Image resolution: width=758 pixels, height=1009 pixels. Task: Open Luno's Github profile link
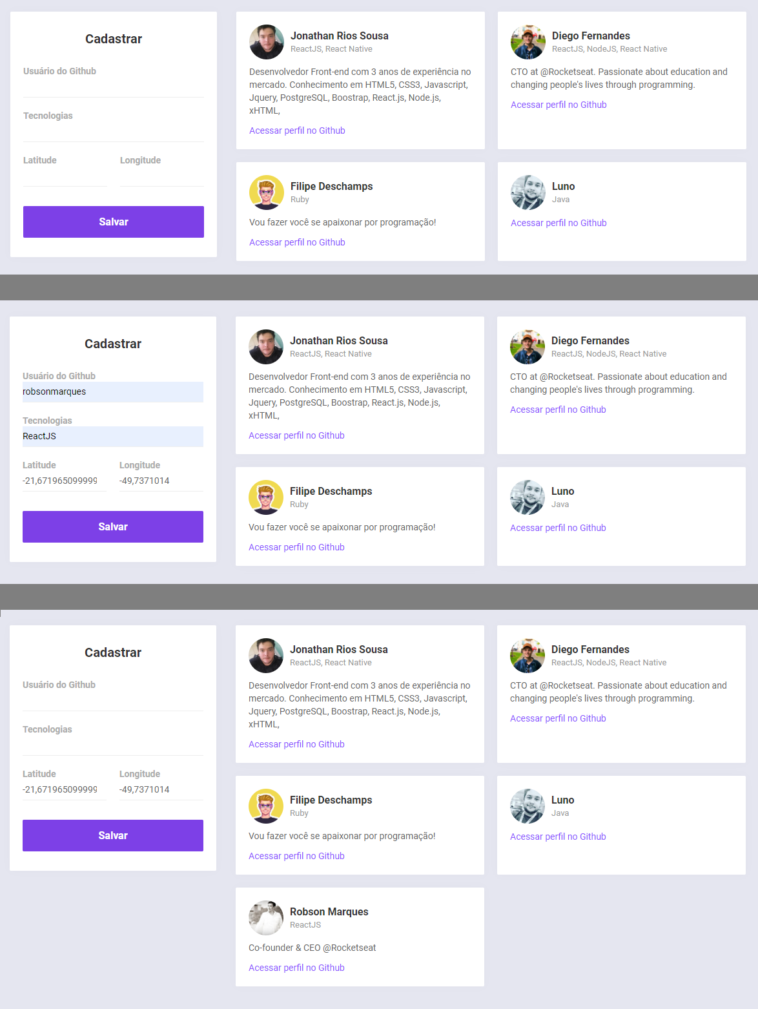click(x=558, y=222)
